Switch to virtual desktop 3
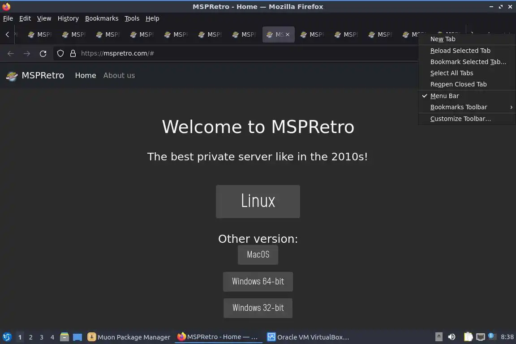The width and height of the screenshot is (516, 344). click(42, 337)
